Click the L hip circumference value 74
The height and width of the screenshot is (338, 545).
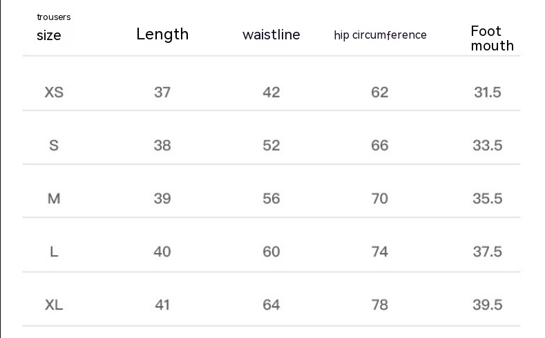point(380,252)
